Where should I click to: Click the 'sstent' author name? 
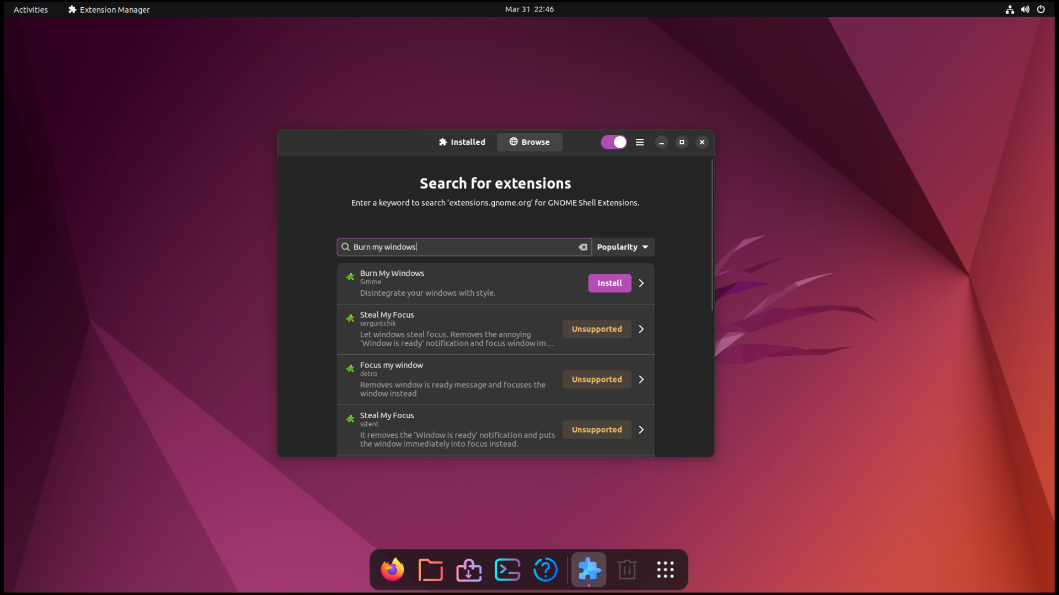click(370, 424)
